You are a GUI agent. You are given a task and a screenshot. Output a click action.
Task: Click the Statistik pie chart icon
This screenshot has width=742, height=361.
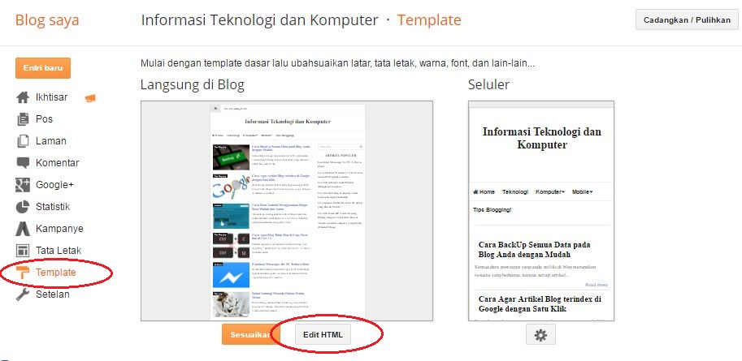click(23, 207)
